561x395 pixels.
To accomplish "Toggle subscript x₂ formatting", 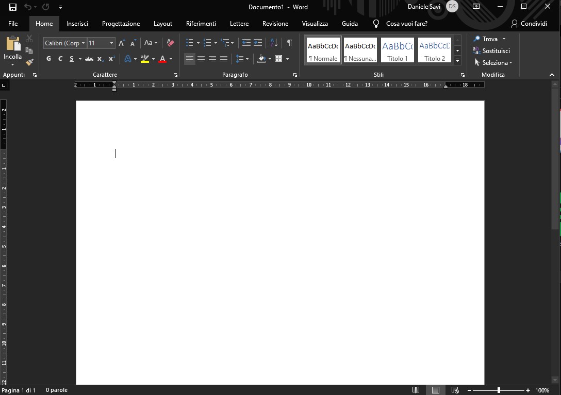I will (x=101, y=59).
